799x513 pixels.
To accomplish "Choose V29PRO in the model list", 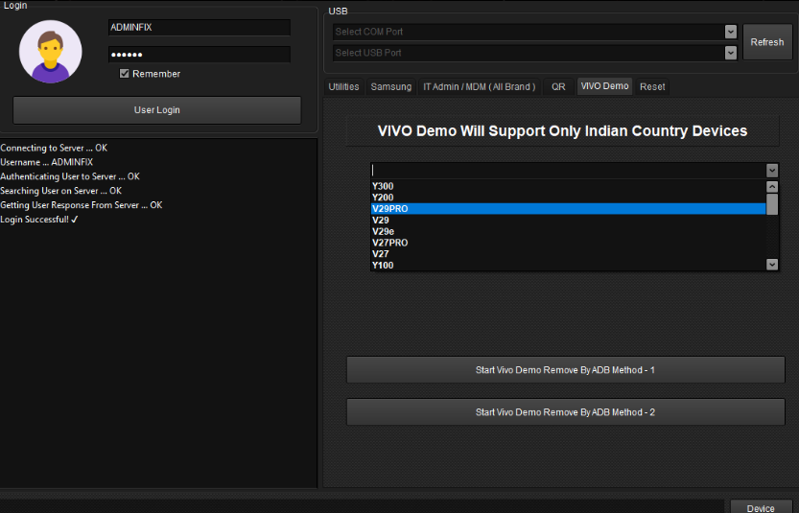I will [568, 209].
